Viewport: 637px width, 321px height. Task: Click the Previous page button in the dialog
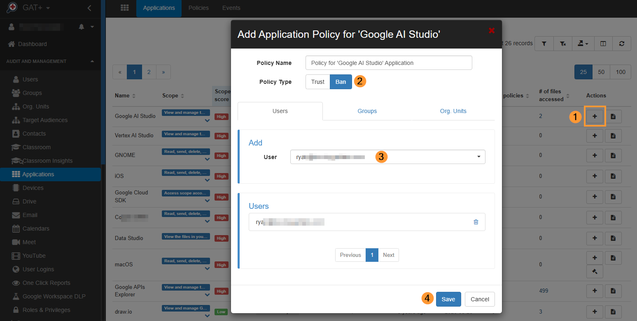point(350,255)
